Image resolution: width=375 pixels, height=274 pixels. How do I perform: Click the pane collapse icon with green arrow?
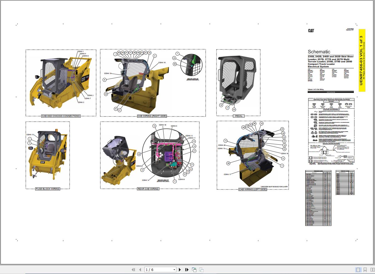click(x=194, y=269)
